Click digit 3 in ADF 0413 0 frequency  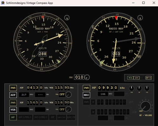pyautogui.click(x=37, y=88)
